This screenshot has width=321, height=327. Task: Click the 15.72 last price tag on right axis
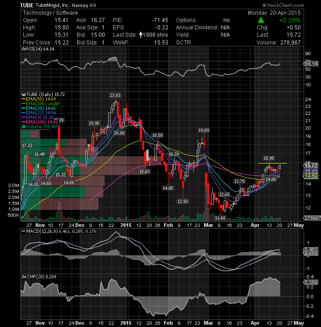311,165
